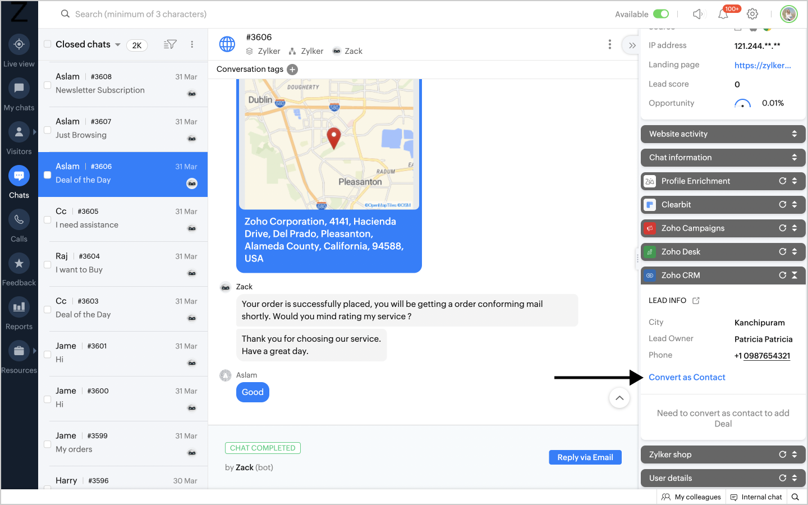Select the checkbox for chat #3603
Viewport: 808px width, 505px height.
point(48,310)
